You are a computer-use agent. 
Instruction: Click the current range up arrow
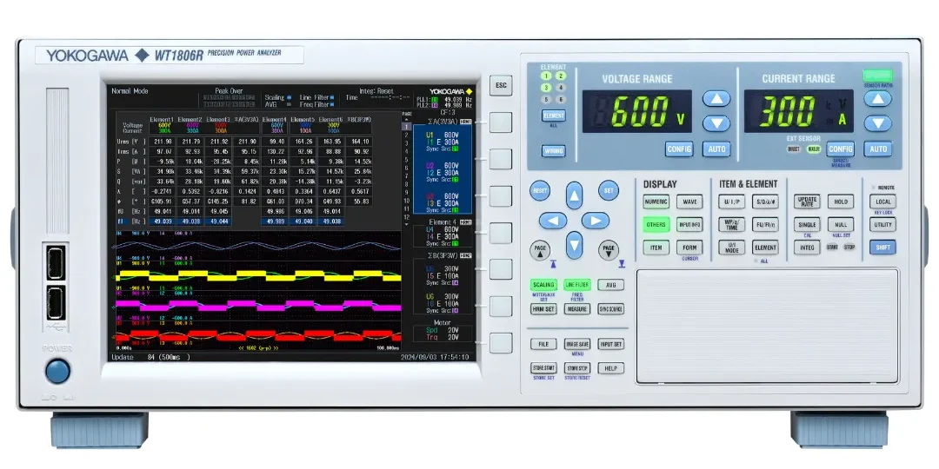[x=877, y=99]
